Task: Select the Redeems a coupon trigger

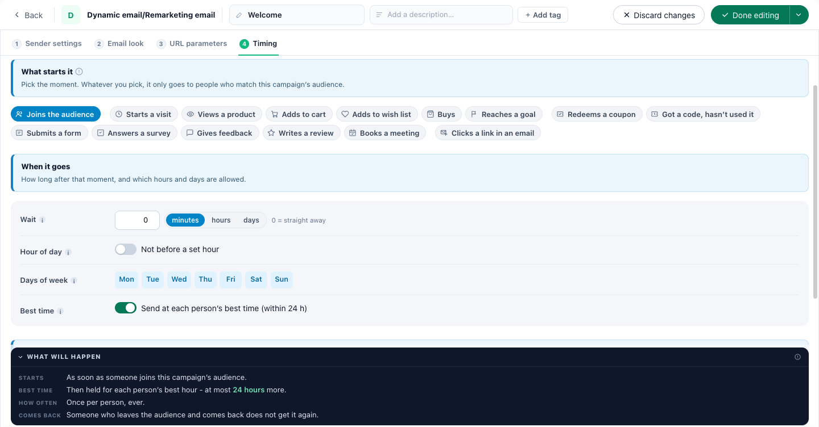Action: click(x=597, y=114)
